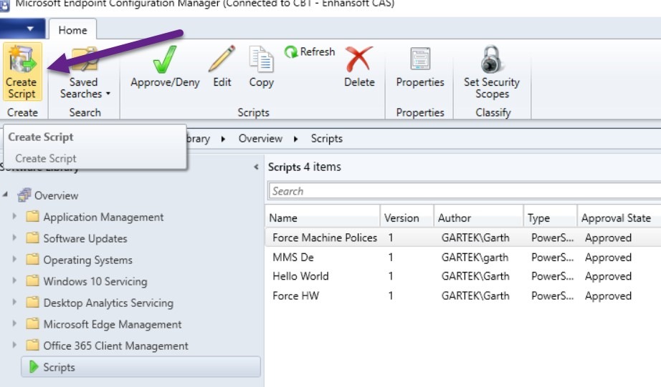Click the Desktop Analytics Servicing folder icon
Image resolution: width=661 pixels, height=387 pixels.
pos(32,303)
